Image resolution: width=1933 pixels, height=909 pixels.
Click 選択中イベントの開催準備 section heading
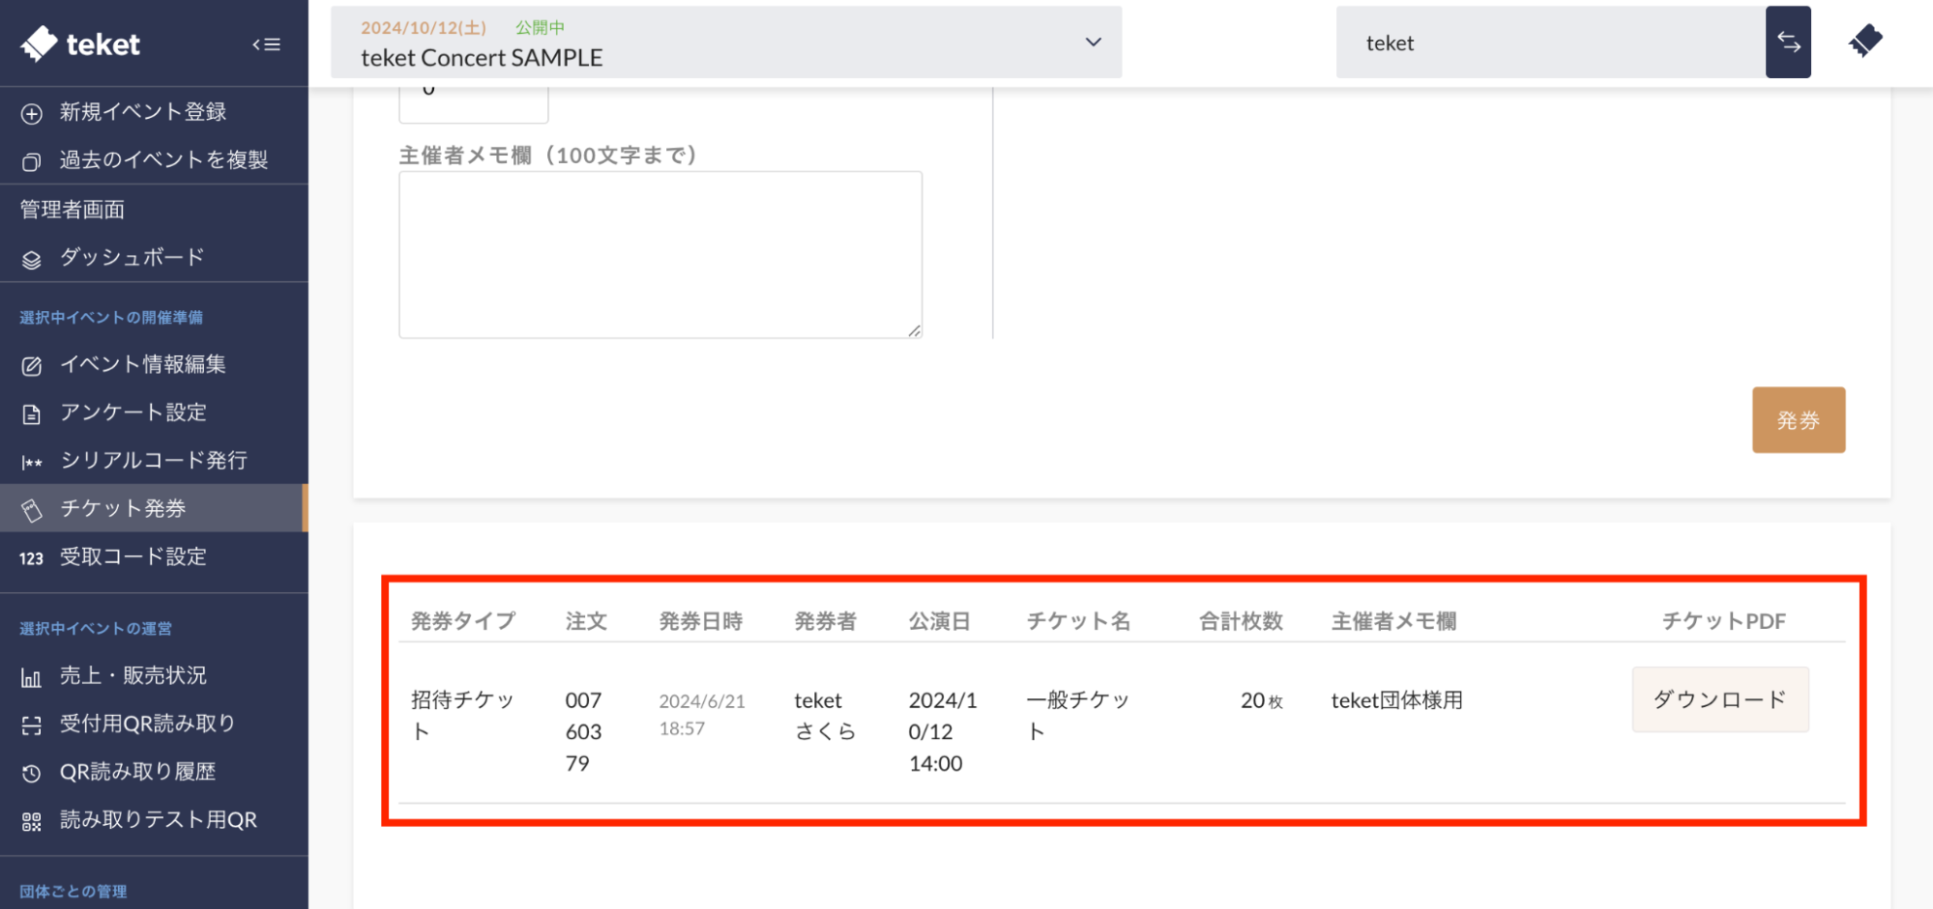[111, 318]
